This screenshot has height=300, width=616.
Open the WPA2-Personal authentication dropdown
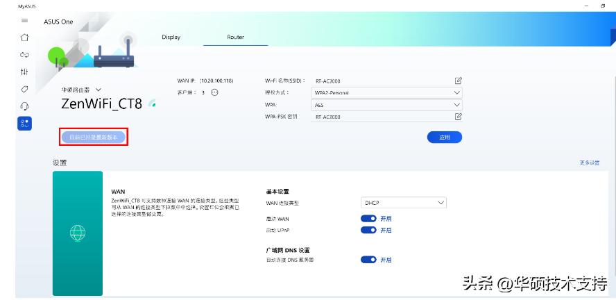point(386,93)
